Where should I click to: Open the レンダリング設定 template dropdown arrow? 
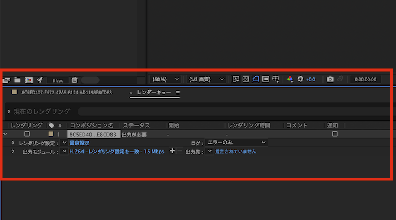click(x=64, y=143)
